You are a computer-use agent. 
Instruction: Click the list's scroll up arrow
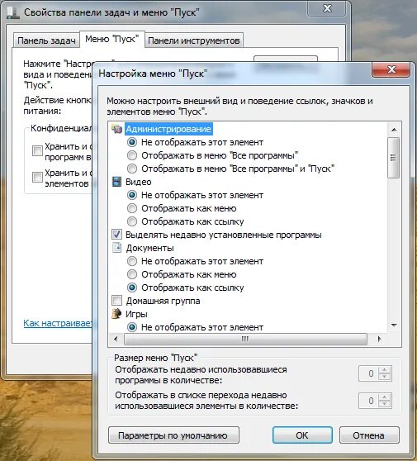click(x=394, y=130)
